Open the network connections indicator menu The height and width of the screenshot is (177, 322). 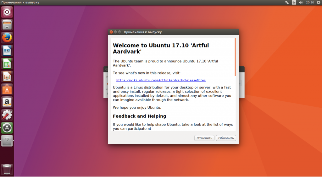(287, 3)
